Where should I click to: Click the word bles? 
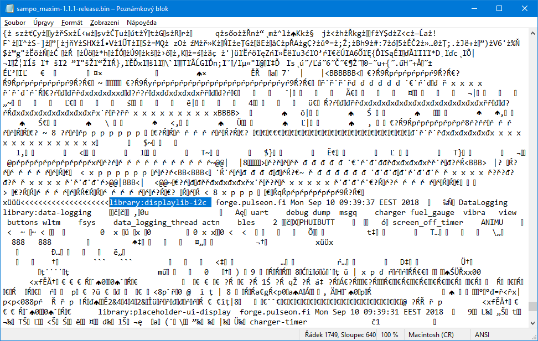tap(246, 222)
